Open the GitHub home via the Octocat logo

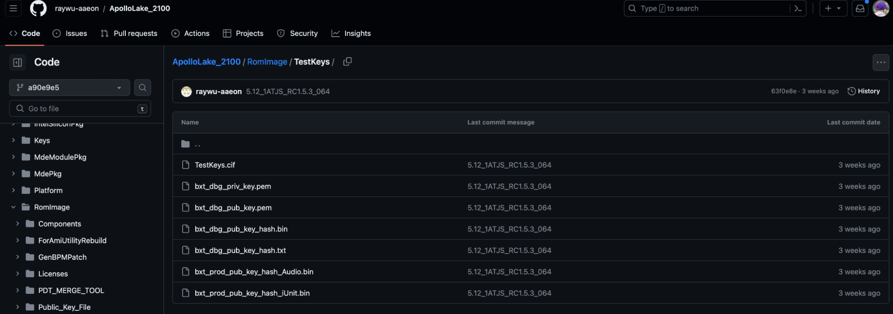click(x=38, y=8)
